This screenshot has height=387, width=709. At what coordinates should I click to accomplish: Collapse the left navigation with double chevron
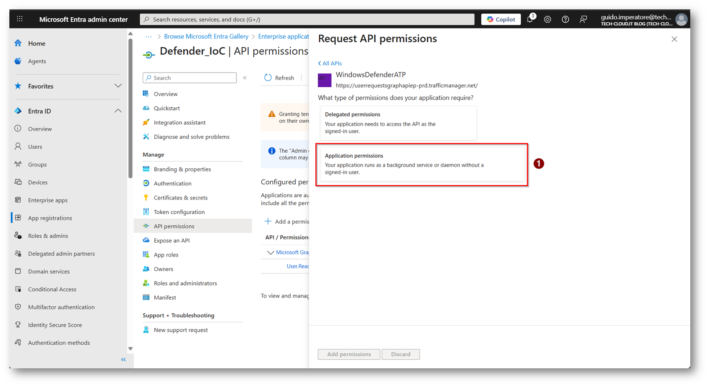pos(124,360)
